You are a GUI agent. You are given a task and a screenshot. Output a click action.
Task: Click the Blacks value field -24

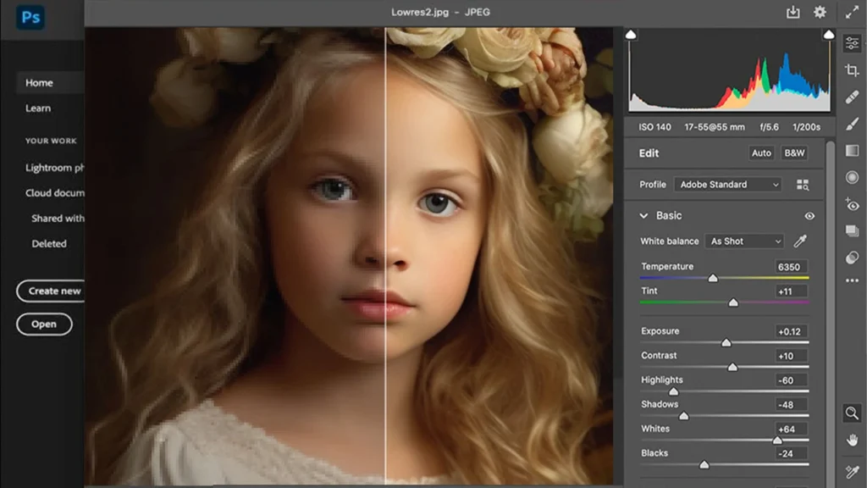[791, 454]
